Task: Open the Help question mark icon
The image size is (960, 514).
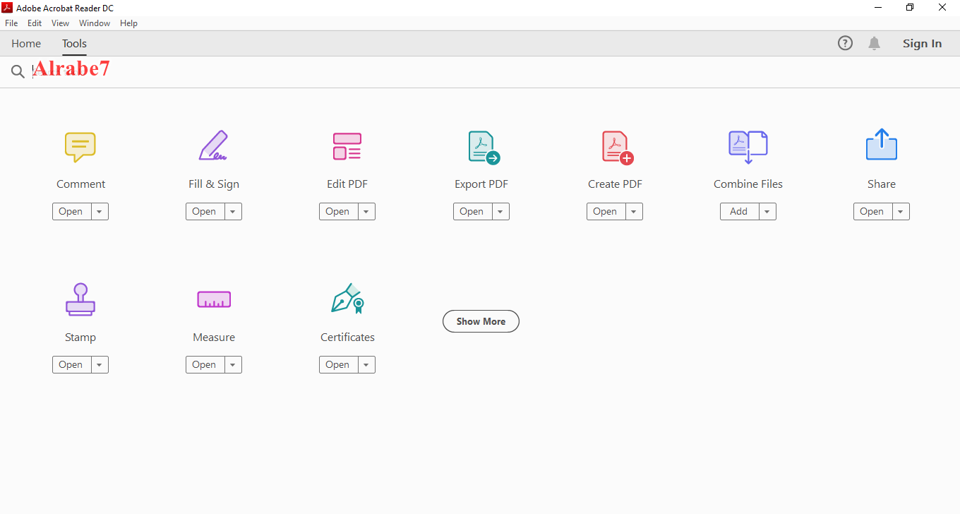Action: pyautogui.click(x=845, y=43)
